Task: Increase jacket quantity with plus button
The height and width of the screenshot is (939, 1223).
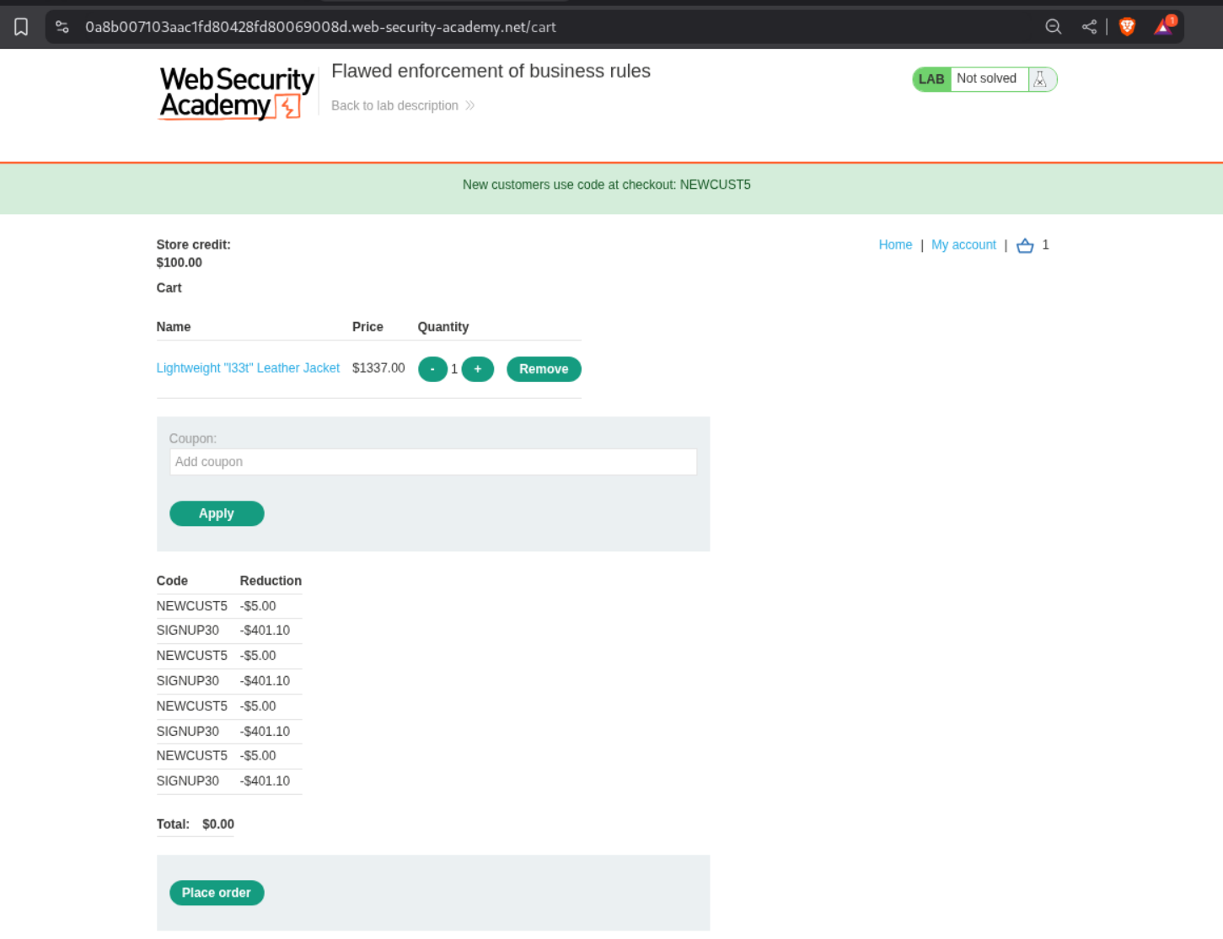Action: 478,369
